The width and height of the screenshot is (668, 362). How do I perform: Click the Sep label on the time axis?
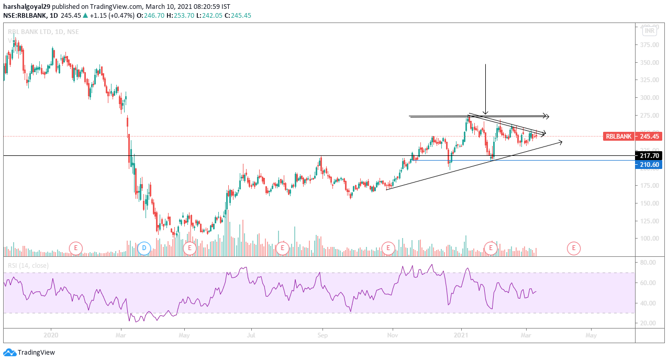tap(322, 335)
